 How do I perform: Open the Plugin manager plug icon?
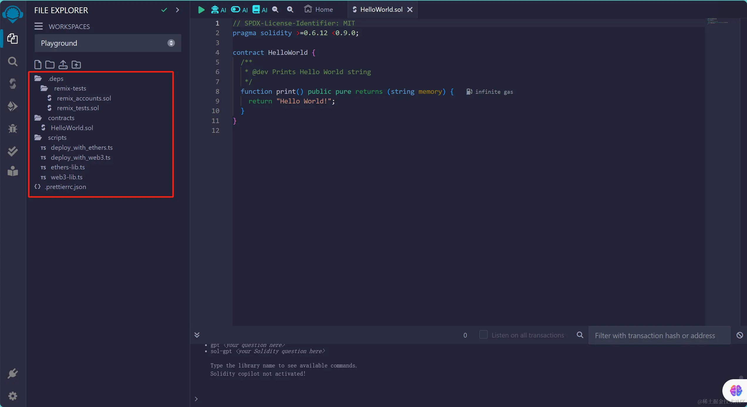[x=13, y=374]
